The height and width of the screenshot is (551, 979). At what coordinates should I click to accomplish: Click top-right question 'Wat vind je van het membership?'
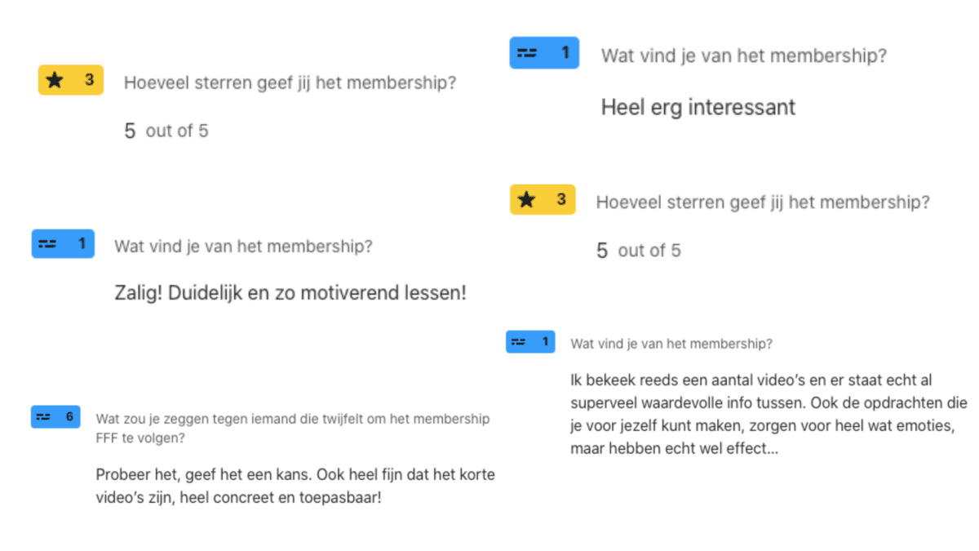pos(744,56)
